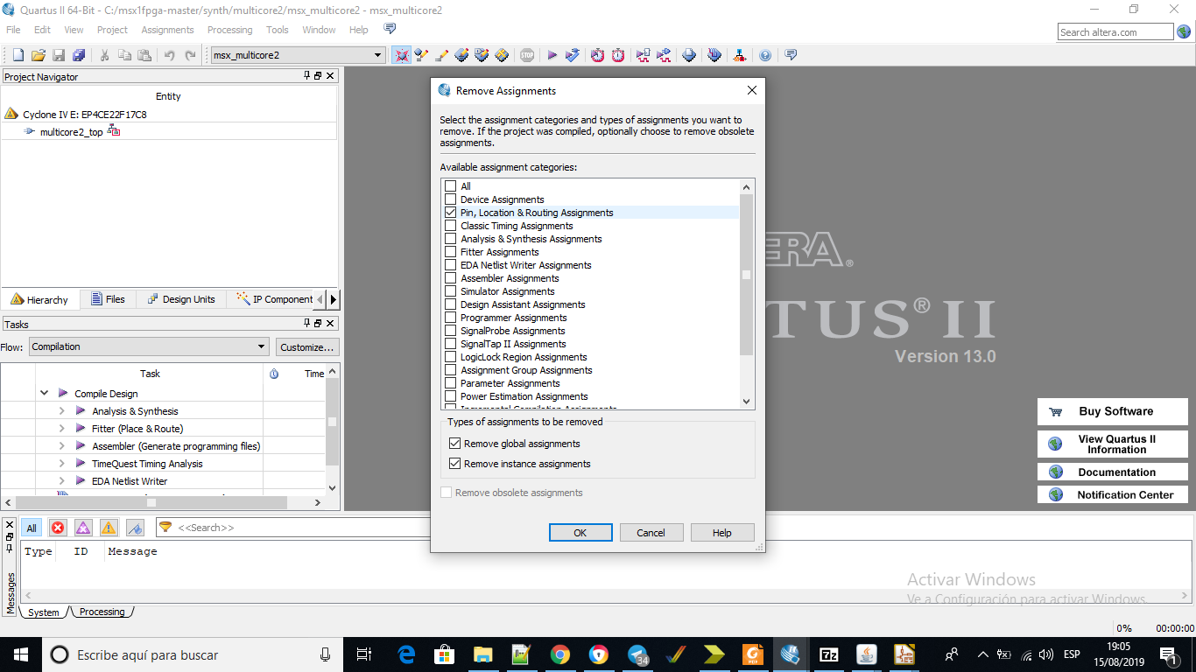Toggle the critical warning filter icon
1196x672 pixels.
(x=83, y=528)
